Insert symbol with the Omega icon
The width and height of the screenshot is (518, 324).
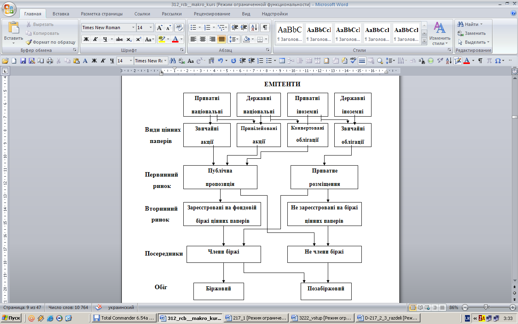(x=498, y=61)
